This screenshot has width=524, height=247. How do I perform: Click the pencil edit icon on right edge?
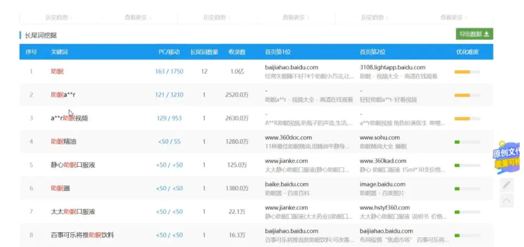point(507,185)
